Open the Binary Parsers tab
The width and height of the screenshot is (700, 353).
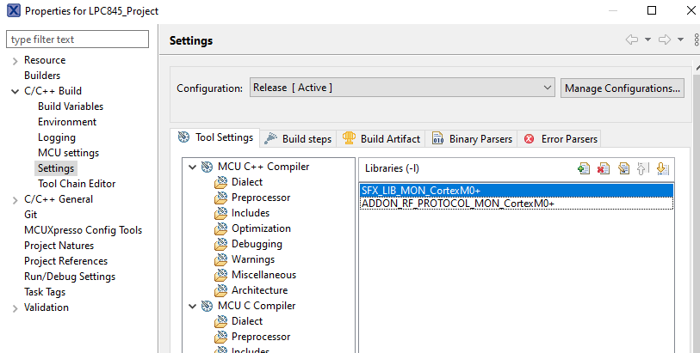pyautogui.click(x=472, y=138)
